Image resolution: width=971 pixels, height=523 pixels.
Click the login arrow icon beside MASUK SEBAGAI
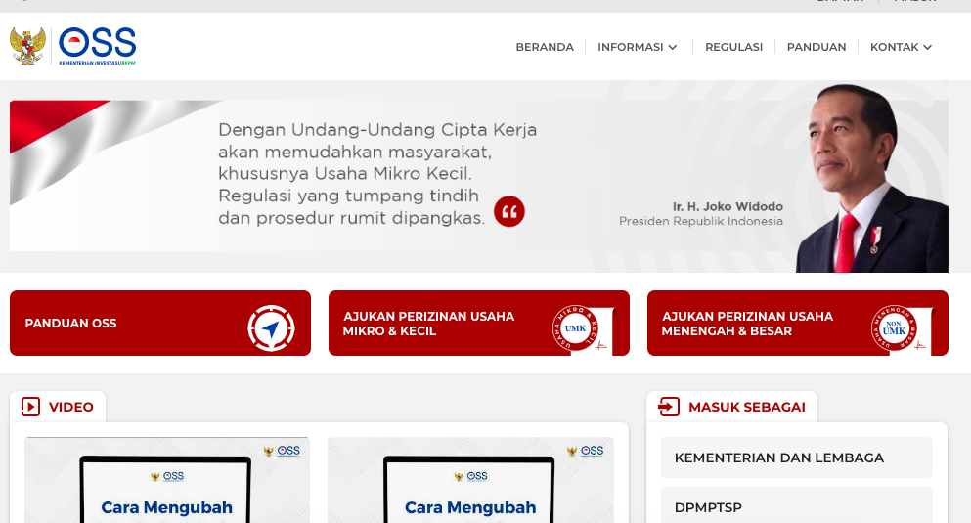tap(669, 407)
